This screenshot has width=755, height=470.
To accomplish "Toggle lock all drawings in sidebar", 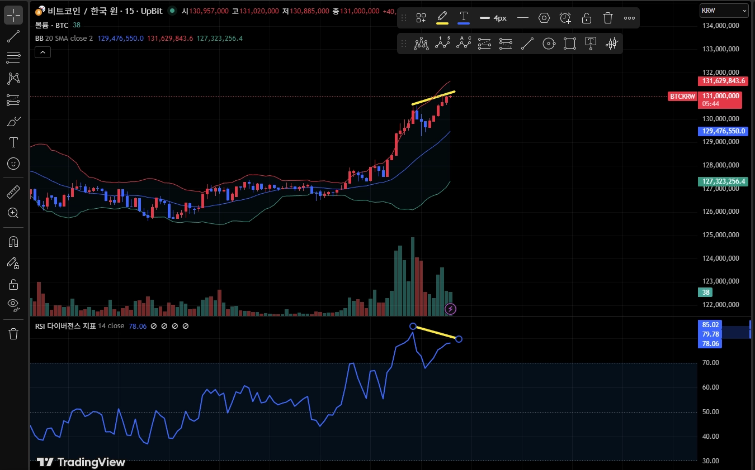I will tap(13, 284).
